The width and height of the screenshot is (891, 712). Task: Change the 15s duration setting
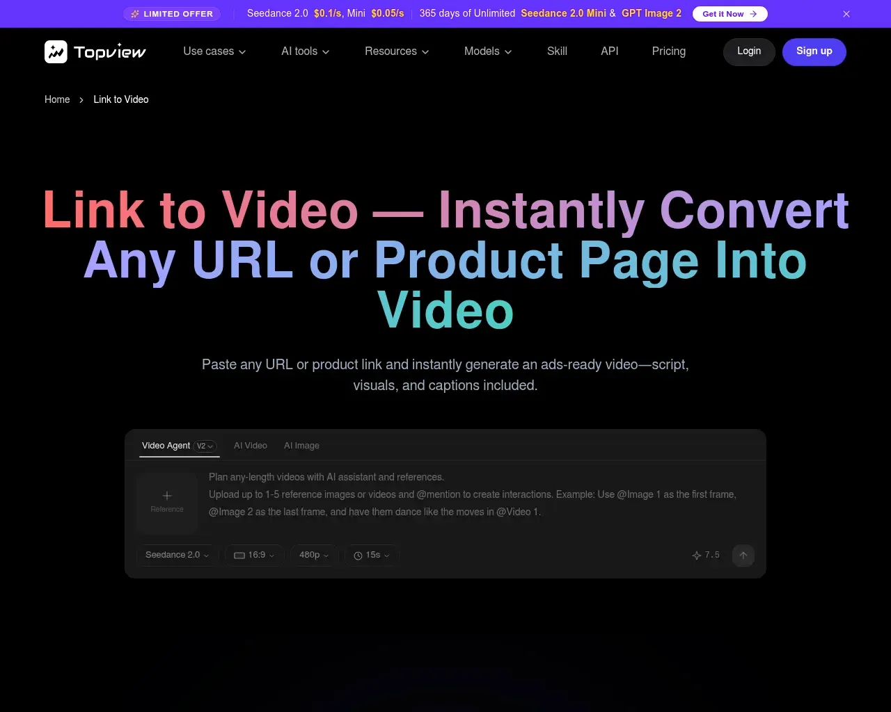(372, 555)
